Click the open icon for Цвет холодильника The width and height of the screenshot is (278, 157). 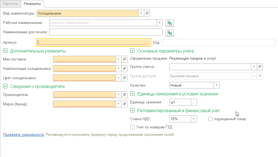[124, 78]
